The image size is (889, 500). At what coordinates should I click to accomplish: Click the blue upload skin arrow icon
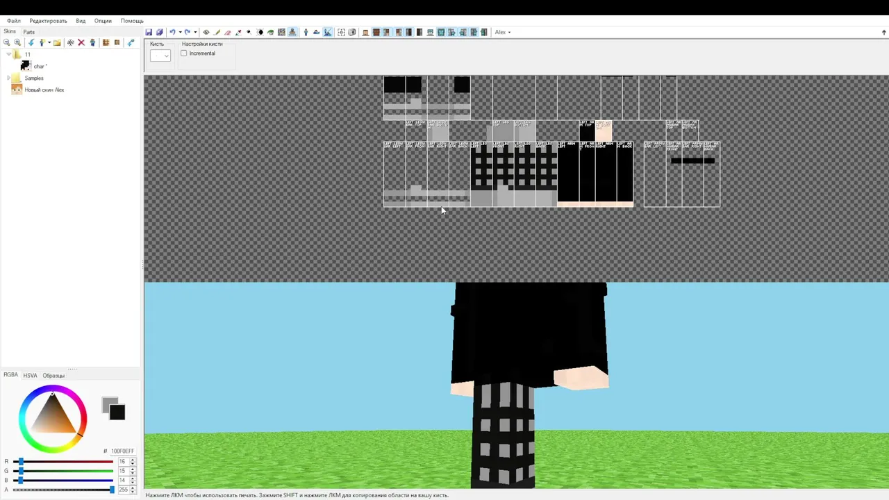pos(31,42)
